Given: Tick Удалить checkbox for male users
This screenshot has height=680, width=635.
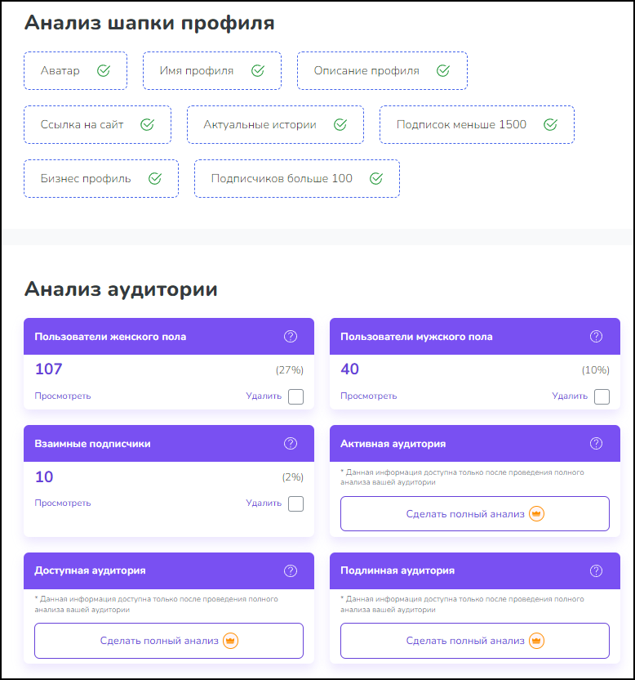Looking at the screenshot, I should pos(602,396).
